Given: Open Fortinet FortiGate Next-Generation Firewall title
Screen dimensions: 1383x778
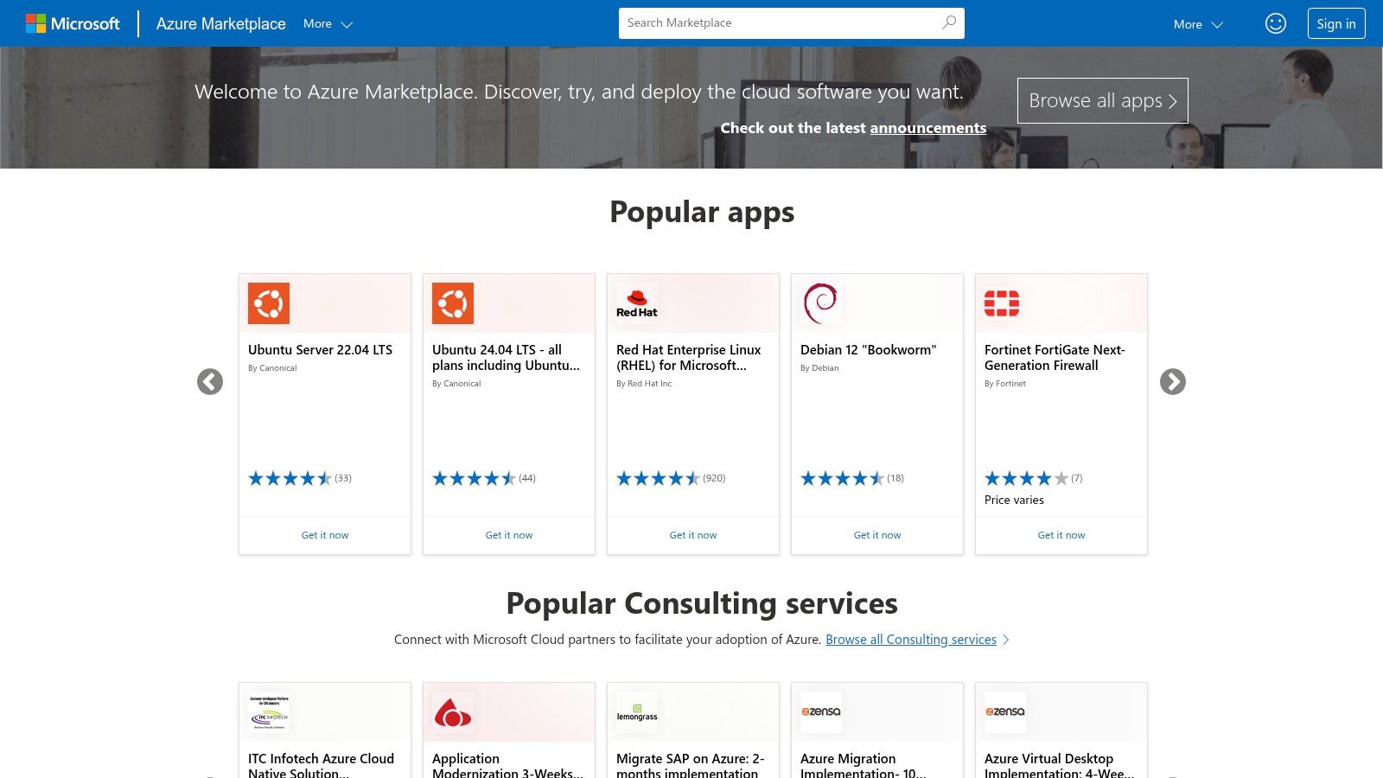Looking at the screenshot, I should click(1055, 358).
